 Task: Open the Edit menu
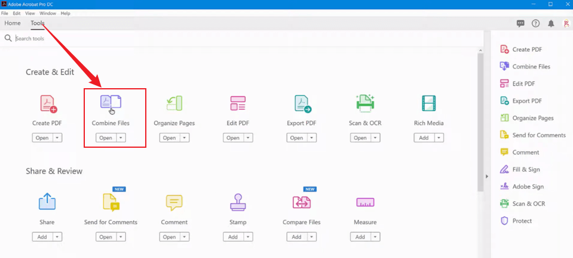click(17, 13)
